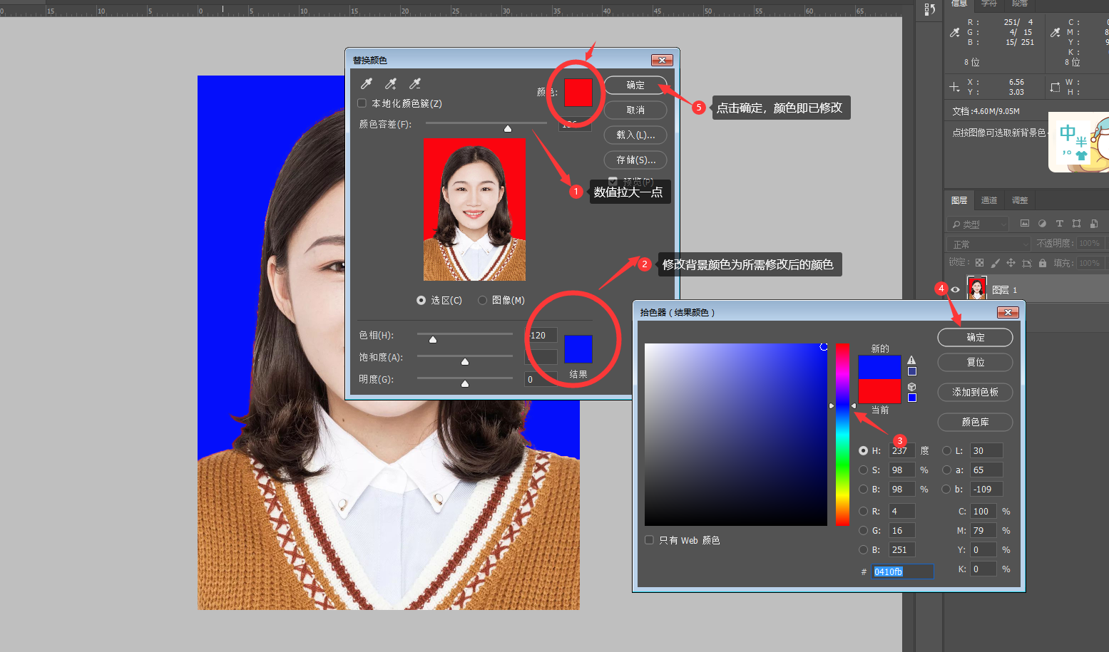
Task: Open the 颜色库 color libraries button
Action: 975,422
